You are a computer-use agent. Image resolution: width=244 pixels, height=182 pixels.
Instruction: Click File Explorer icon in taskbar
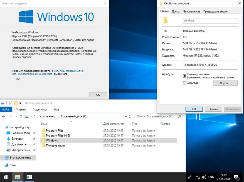coord(18,177)
